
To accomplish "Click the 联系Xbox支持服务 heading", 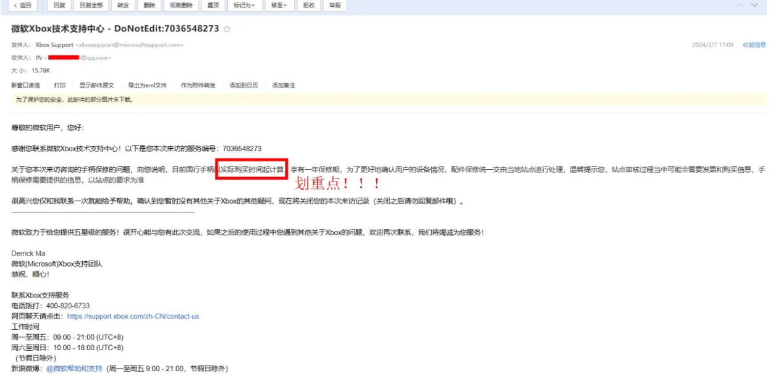I will (x=40, y=295).
